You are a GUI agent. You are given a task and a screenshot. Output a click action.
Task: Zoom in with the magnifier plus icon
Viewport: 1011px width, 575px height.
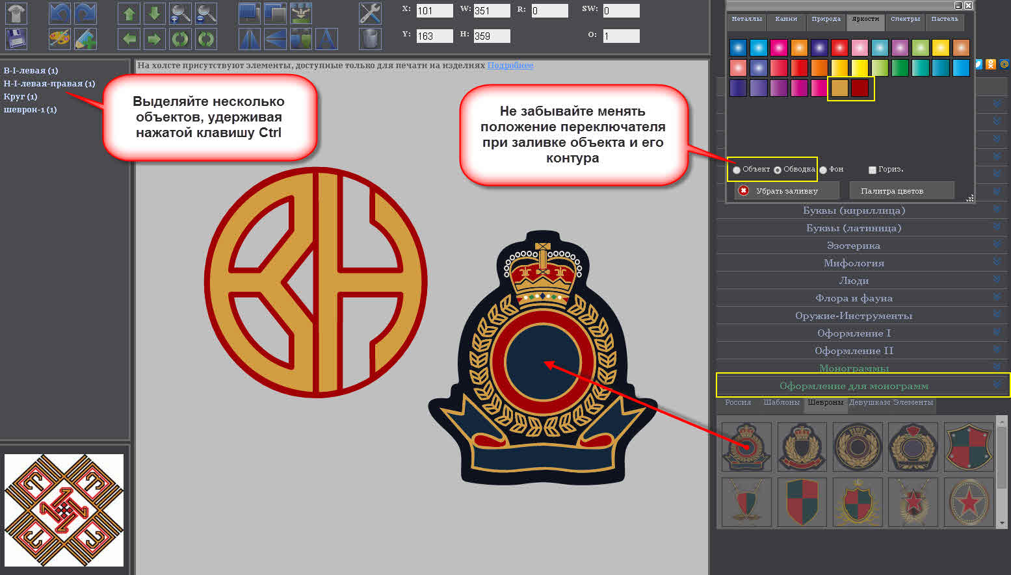pos(181,13)
